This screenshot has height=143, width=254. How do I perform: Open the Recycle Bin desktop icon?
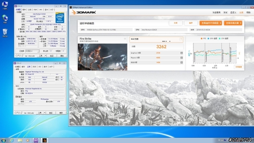click(x=5, y=33)
